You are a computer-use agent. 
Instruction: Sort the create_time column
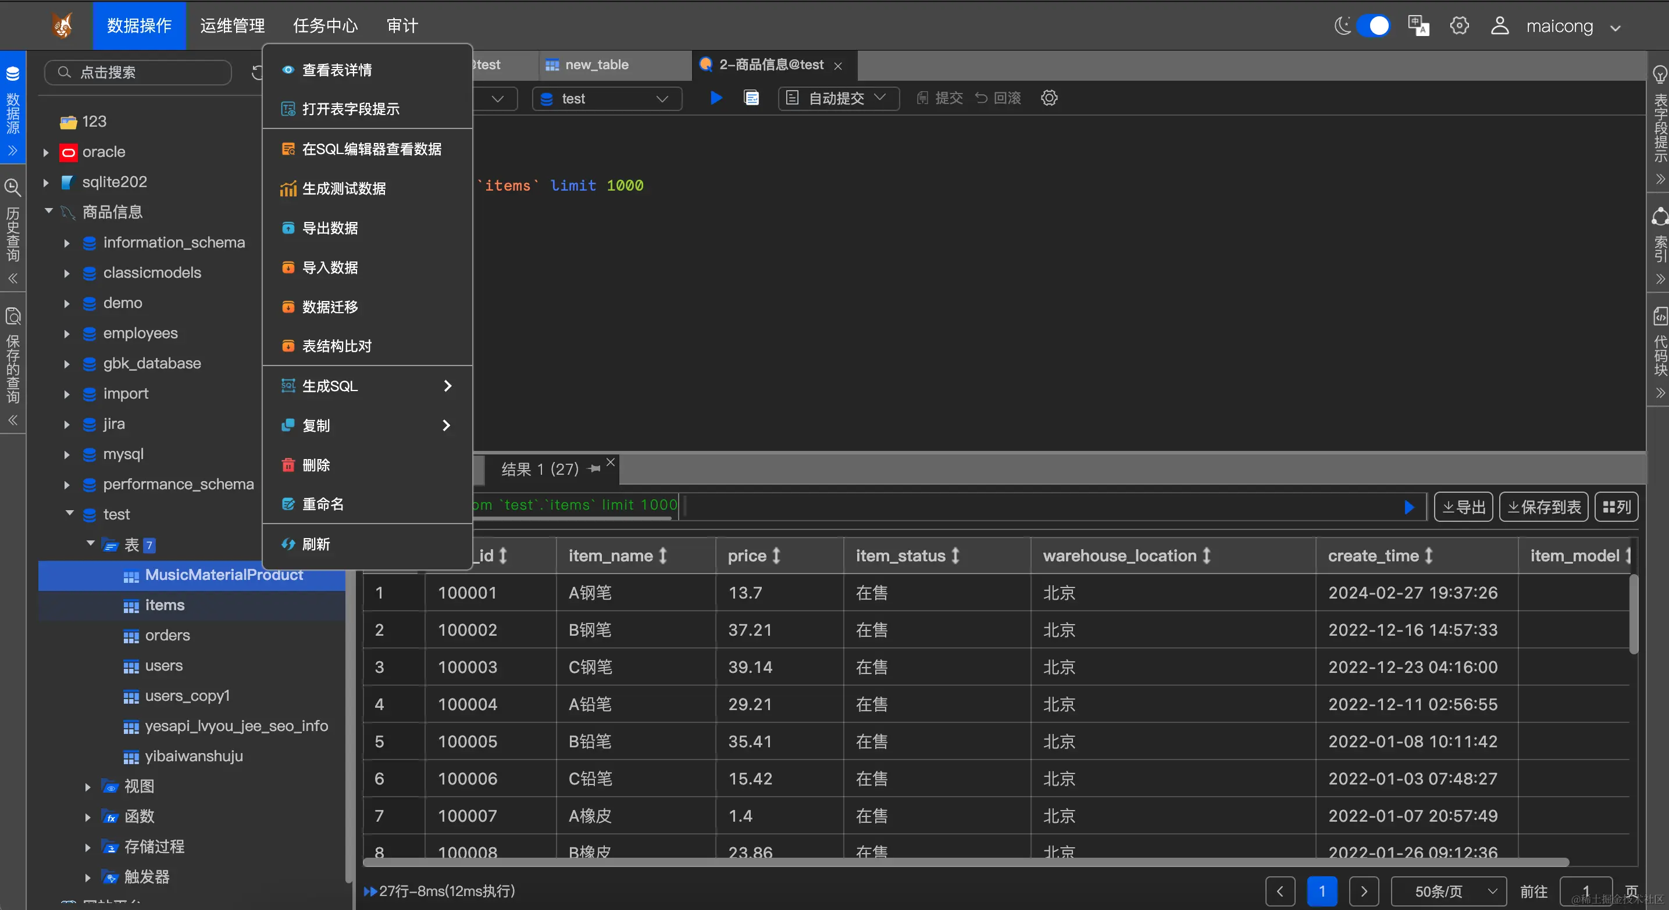[x=1428, y=556]
